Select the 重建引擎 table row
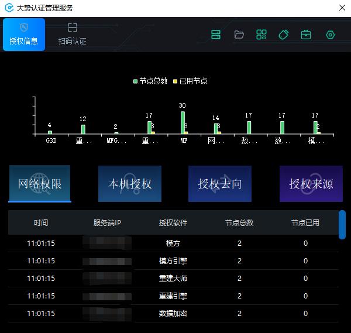The image size is (351, 333). 173,296
